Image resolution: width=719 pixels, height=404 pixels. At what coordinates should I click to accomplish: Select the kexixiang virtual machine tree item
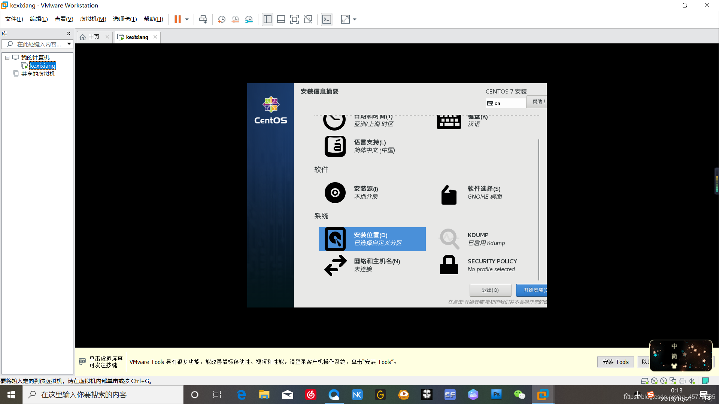42,65
